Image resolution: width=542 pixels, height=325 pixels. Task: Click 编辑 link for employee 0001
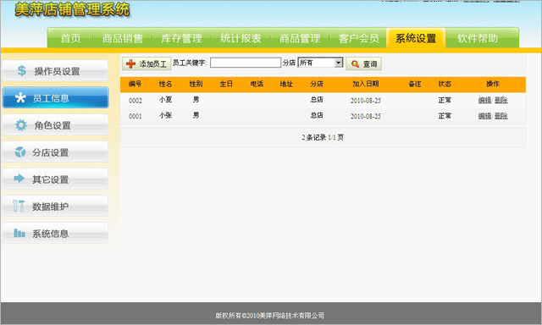(x=484, y=116)
